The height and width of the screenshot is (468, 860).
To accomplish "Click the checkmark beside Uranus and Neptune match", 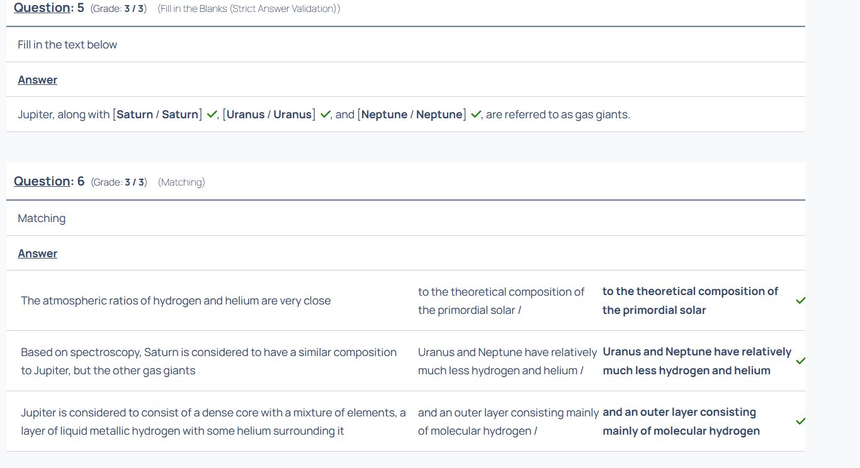I will tap(800, 361).
